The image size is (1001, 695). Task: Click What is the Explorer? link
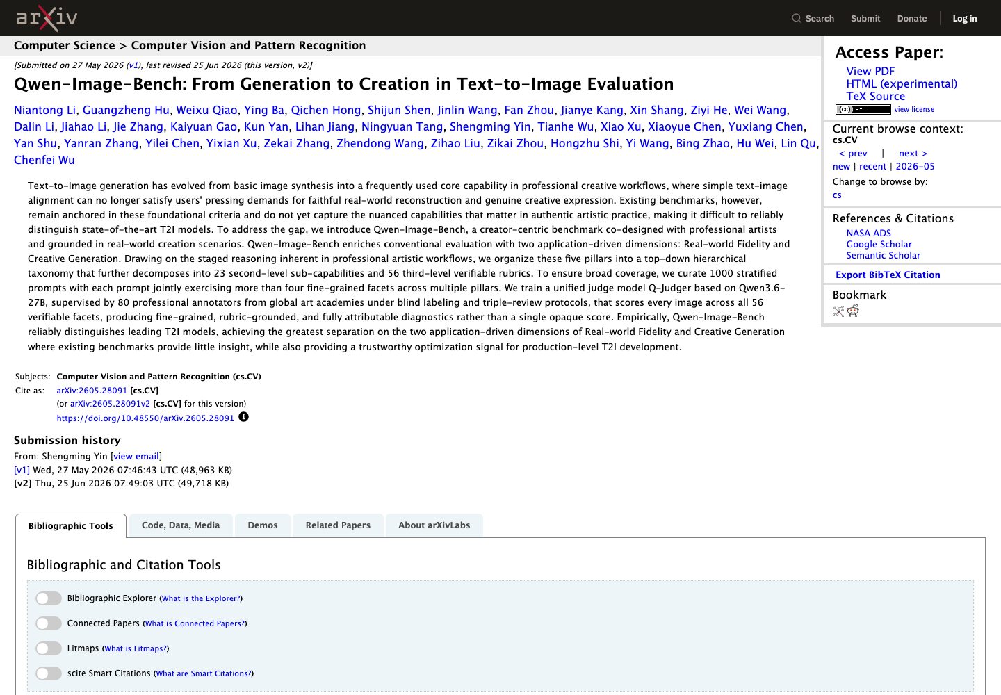point(201,598)
